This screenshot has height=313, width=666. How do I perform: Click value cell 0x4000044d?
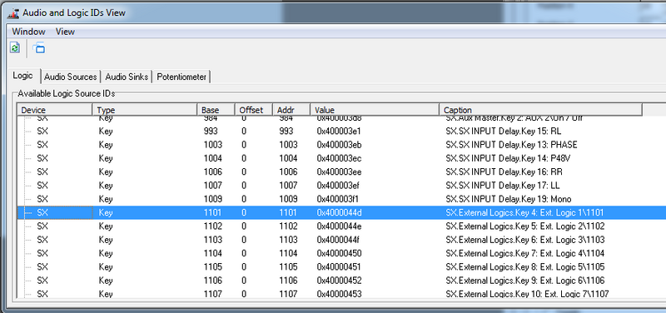tap(339, 213)
